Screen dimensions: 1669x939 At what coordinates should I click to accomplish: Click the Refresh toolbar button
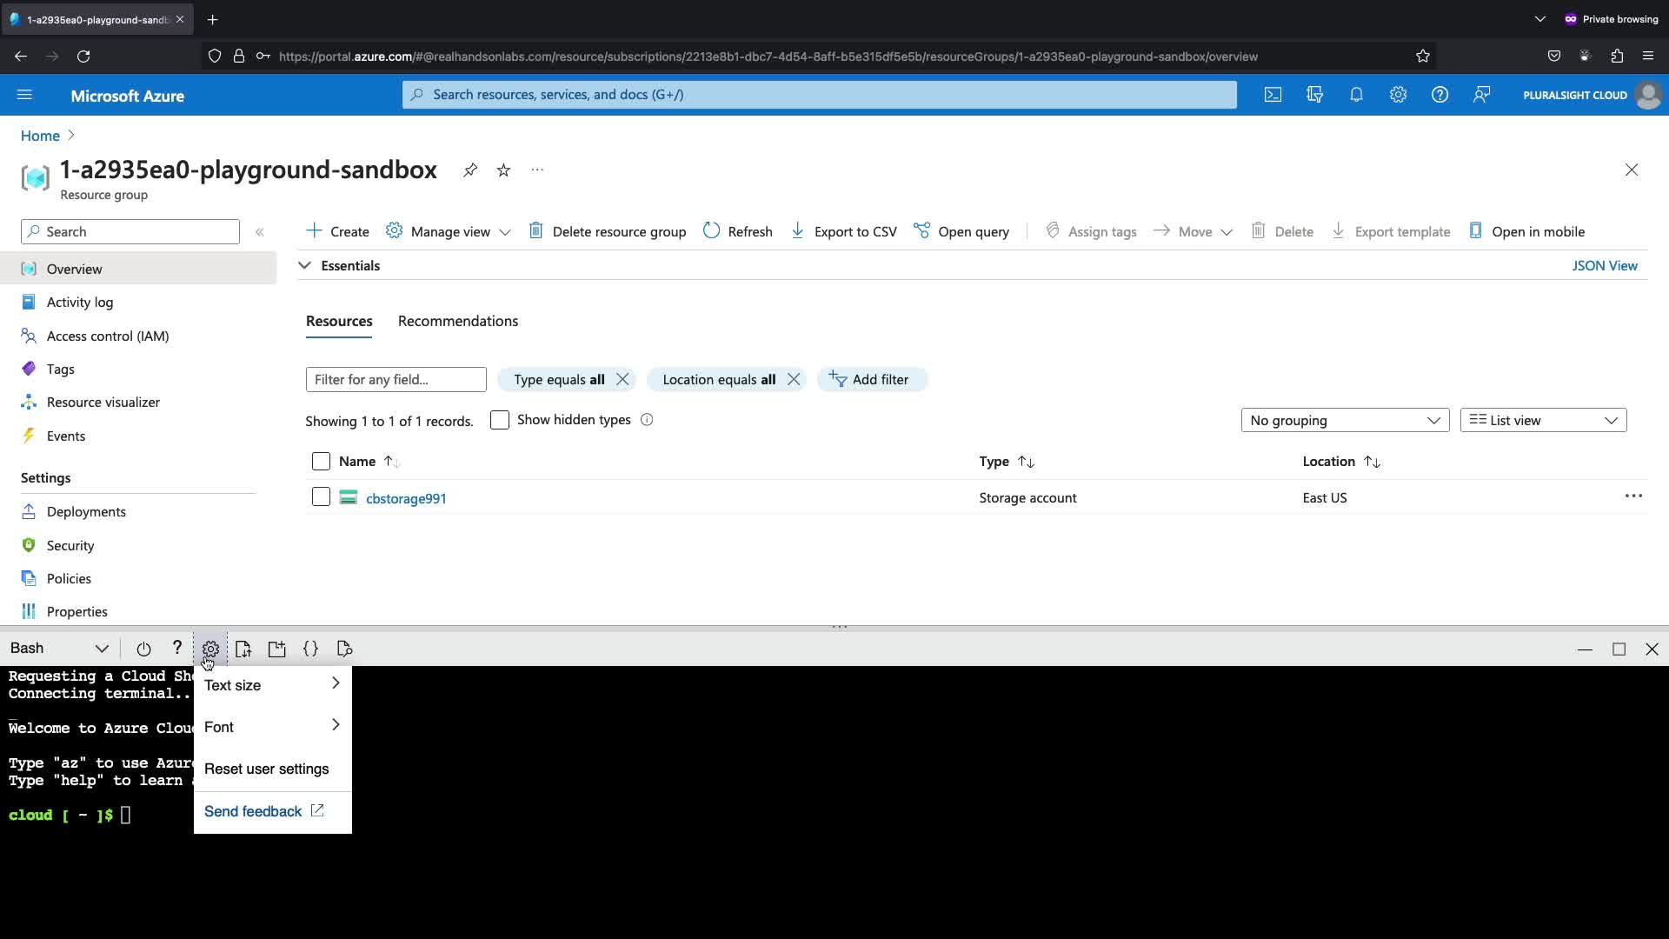737,231
